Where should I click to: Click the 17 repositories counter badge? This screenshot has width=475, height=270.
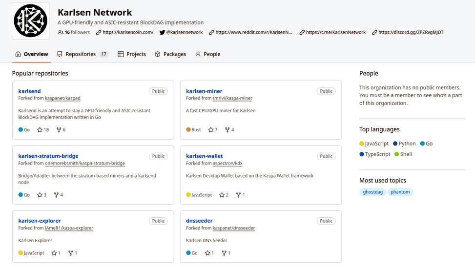pos(103,54)
